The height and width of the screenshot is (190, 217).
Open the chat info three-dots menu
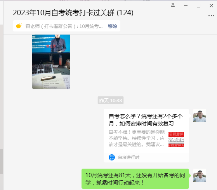(211, 16)
